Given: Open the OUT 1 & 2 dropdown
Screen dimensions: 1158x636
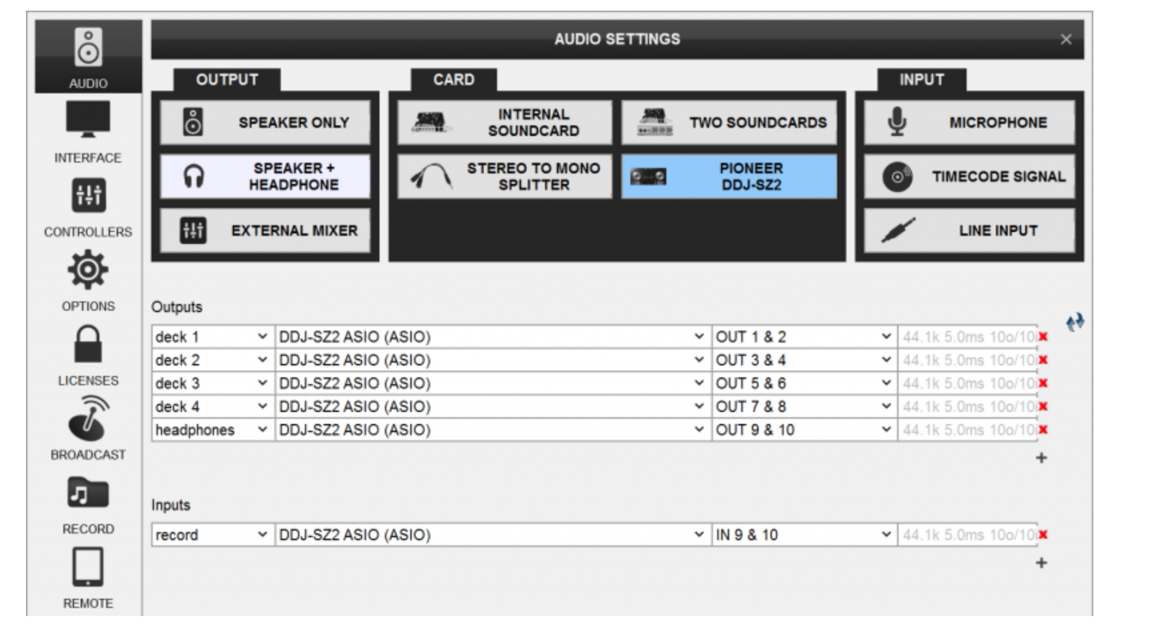Looking at the screenshot, I should (804, 337).
